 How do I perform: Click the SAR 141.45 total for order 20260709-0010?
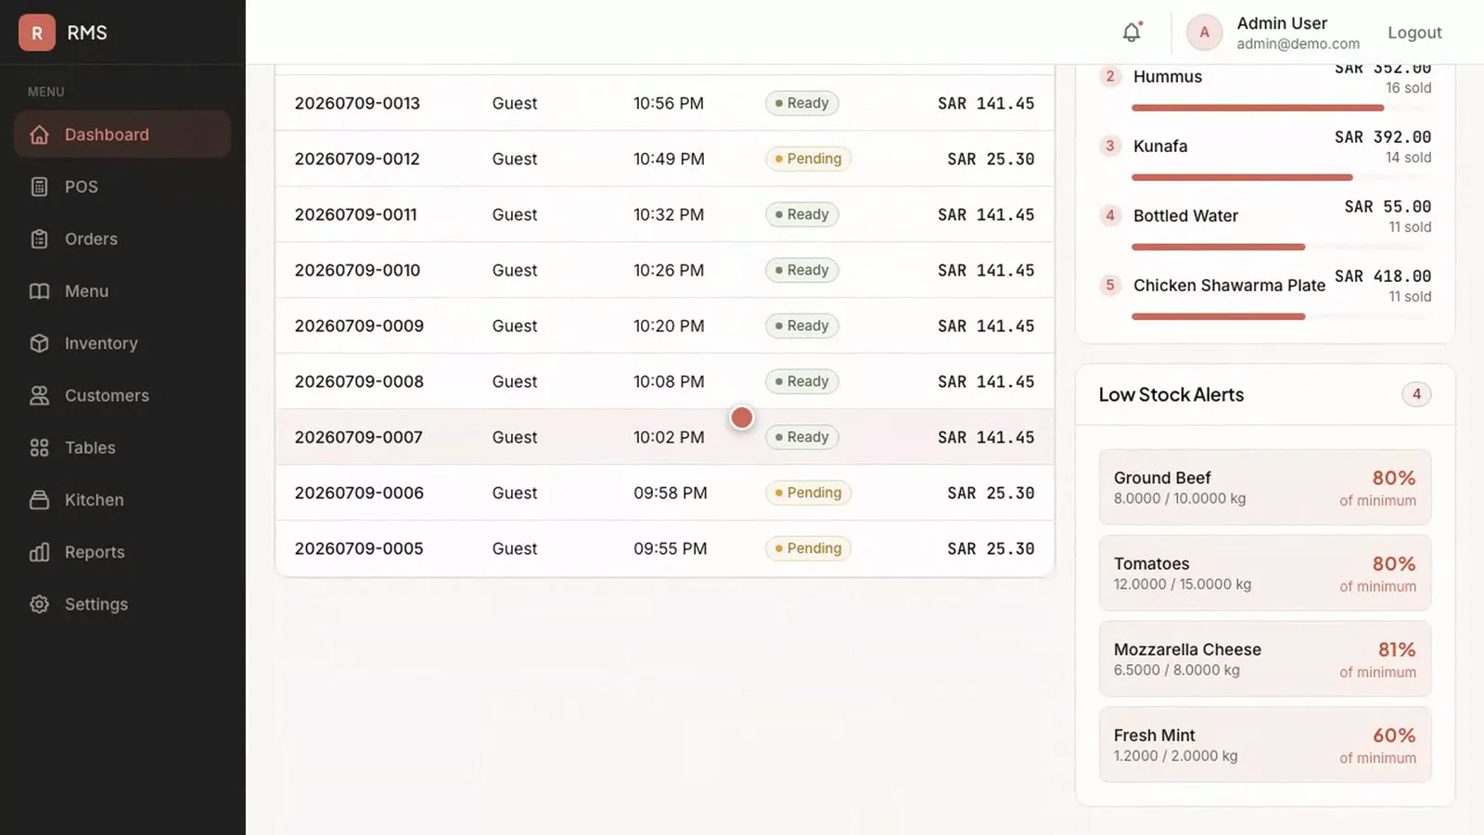pyautogui.click(x=986, y=270)
